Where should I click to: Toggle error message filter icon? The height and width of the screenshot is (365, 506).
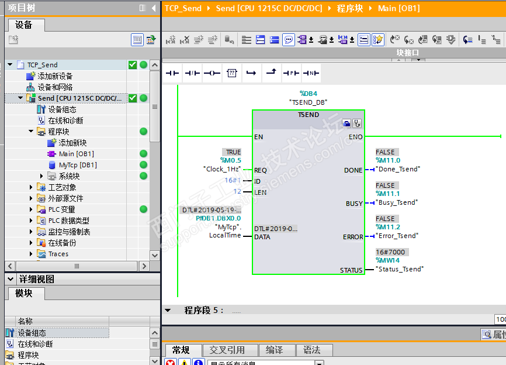click(x=170, y=363)
